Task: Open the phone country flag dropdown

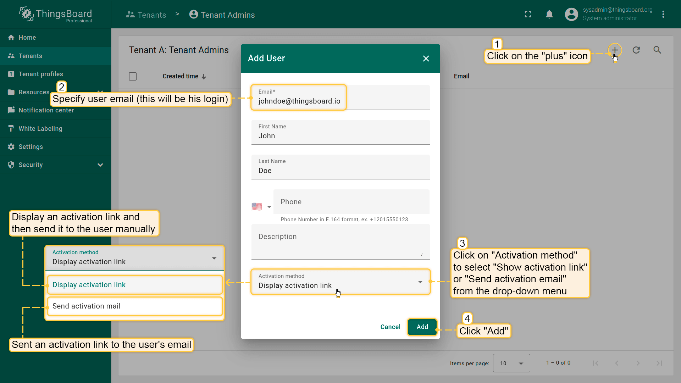Action: tap(261, 206)
